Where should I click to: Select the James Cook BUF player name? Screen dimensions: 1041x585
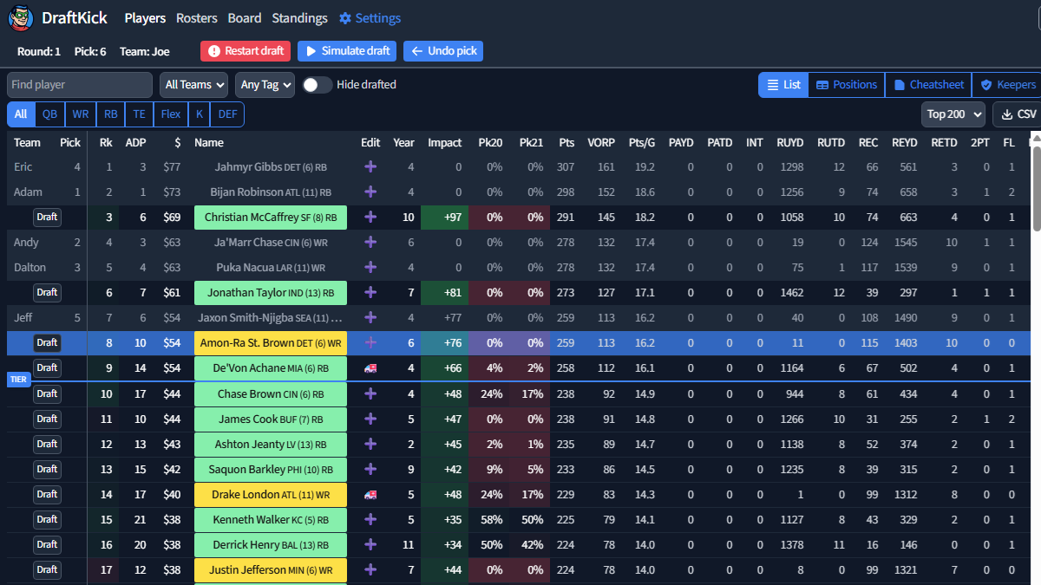point(271,419)
